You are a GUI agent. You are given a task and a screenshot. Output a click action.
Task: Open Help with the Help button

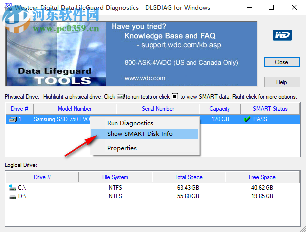282,82
